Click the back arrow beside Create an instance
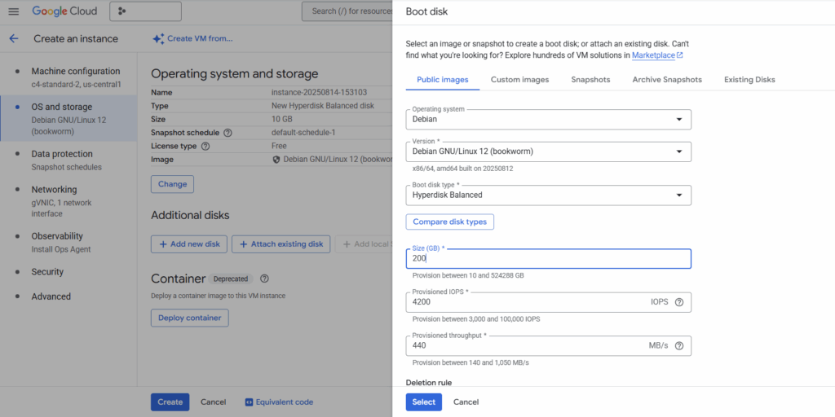This screenshot has height=417, width=835. [14, 38]
